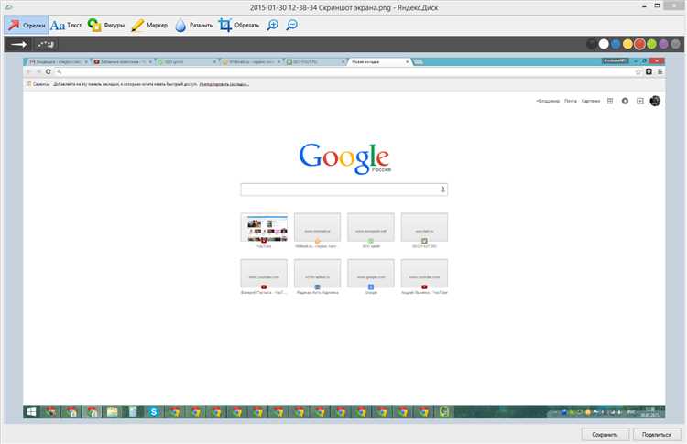Image resolution: width=687 pixels, height=444 pixels.
Task: Click the Google share plus-box icon
Action: coord(640,101)
